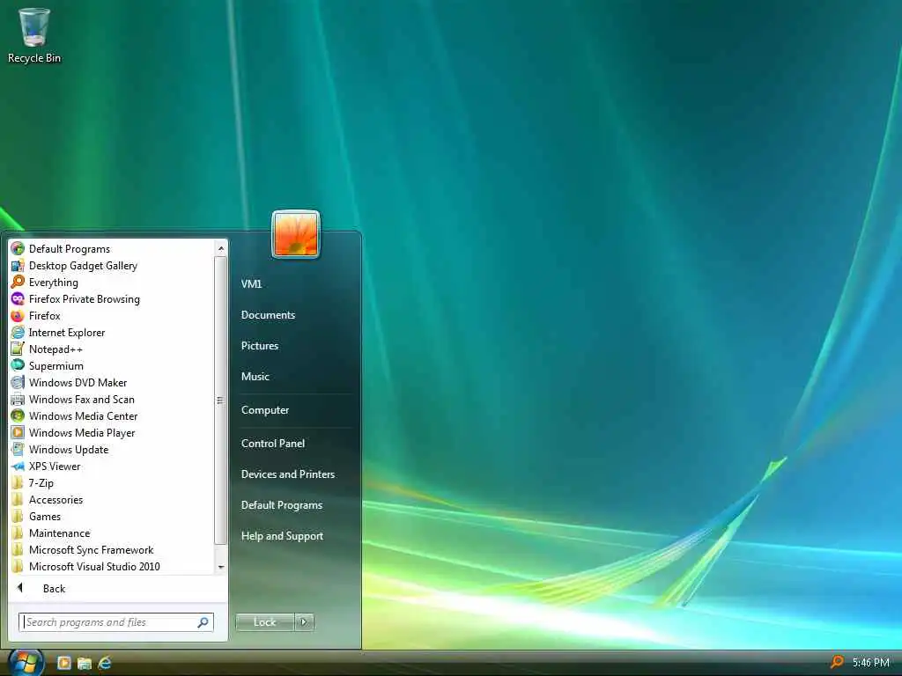Launch Firefox from the programs list

(x=18, y=315)
